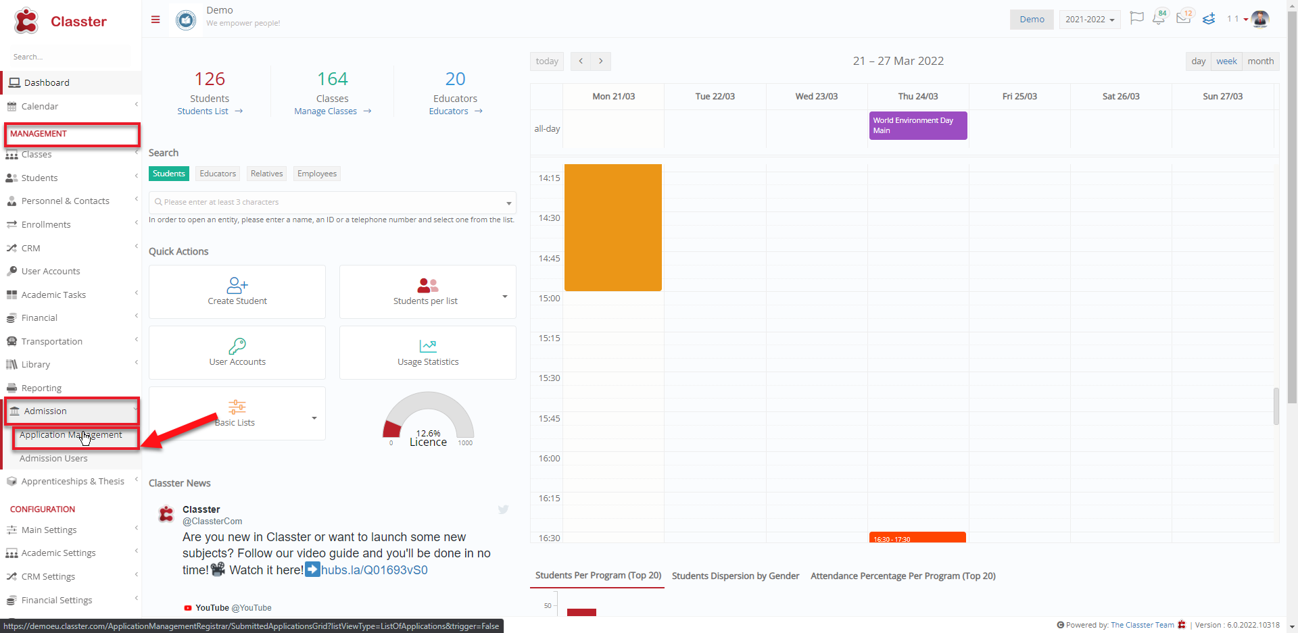Screen dimensions: 1298x633
Task: Expand the Students per list dropdown arrow
Action: point(505,297)
